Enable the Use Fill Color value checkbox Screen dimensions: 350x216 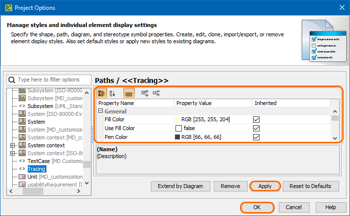click(x=179, y=128)
